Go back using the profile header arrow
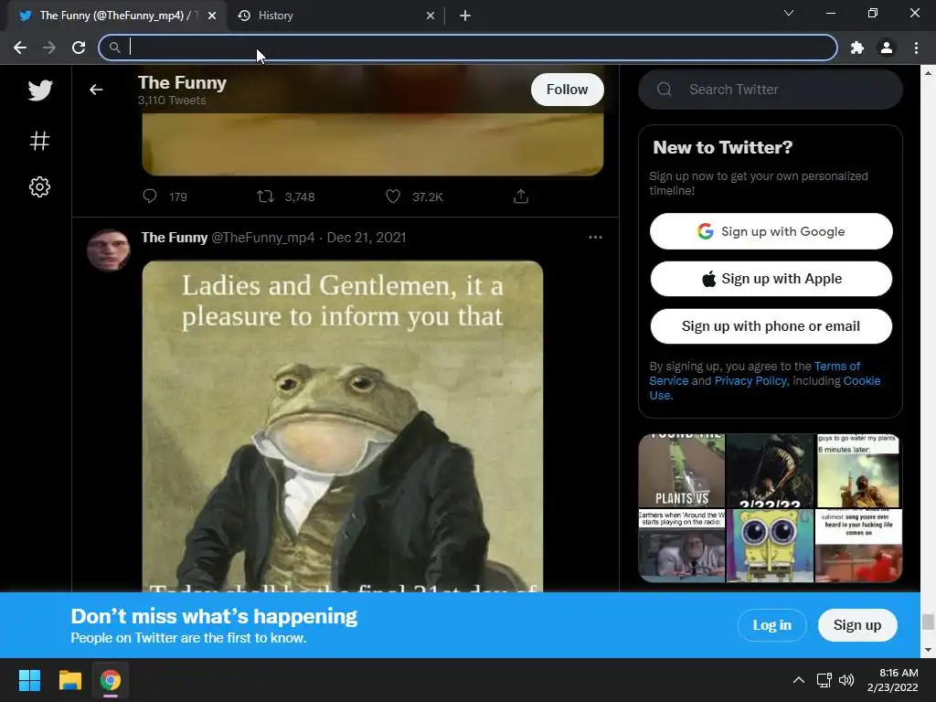936x702 pixels. 96,90
